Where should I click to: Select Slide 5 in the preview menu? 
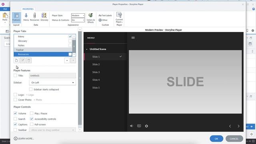tap(105, 88)
